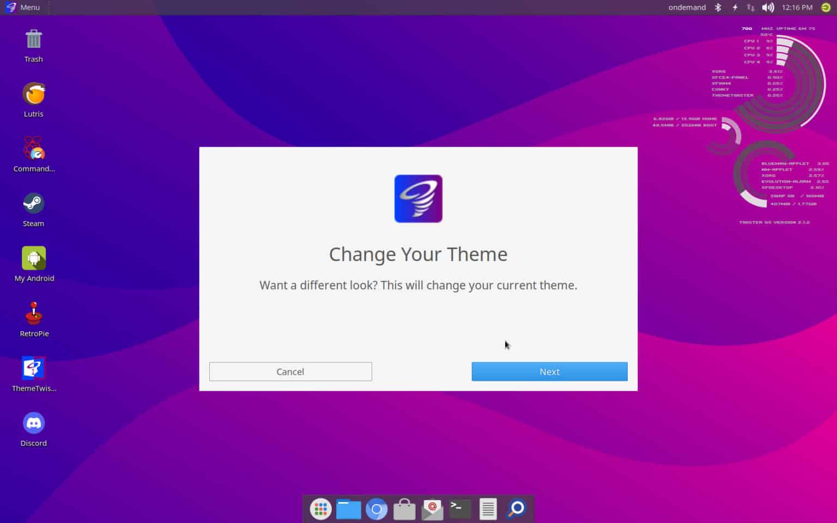This screenshot has height=523, width=837.
Task: Open RetroPie from the desktop
Action: (x=33, y=312)
